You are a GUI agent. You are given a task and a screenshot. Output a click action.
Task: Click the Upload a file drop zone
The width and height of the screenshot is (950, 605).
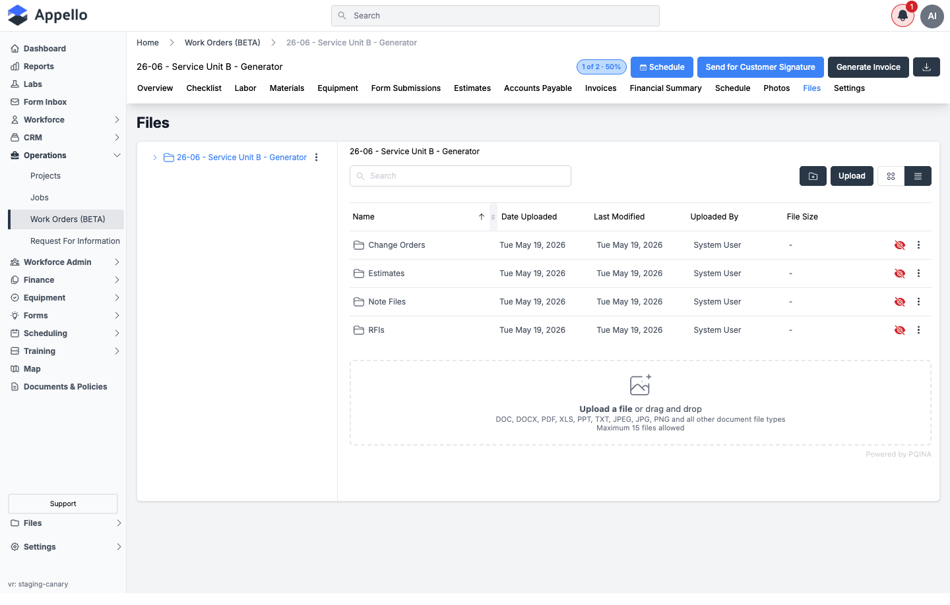641,403
